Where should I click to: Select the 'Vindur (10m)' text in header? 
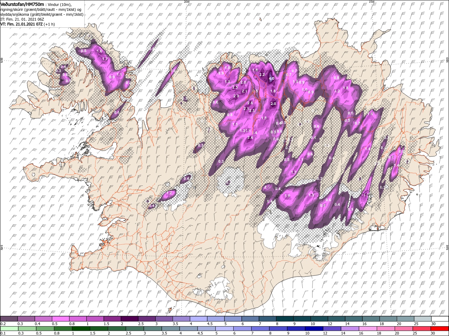click(60, 4)
